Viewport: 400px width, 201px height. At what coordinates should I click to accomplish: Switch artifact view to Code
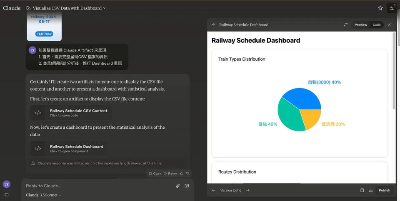377,25
